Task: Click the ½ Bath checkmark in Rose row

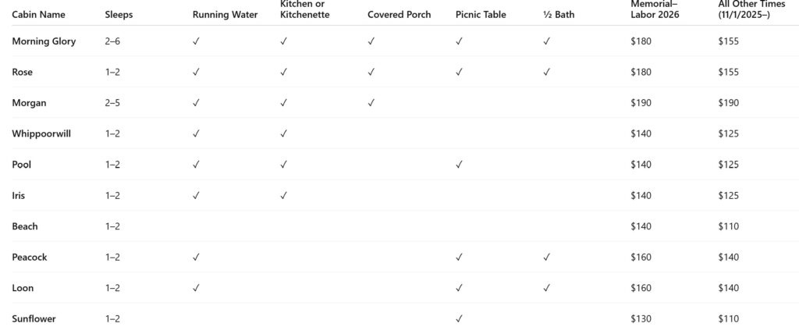Action: (x=547, y=72)
